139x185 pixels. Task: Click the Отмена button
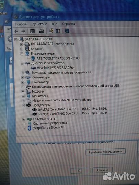(x=103, y=170)
